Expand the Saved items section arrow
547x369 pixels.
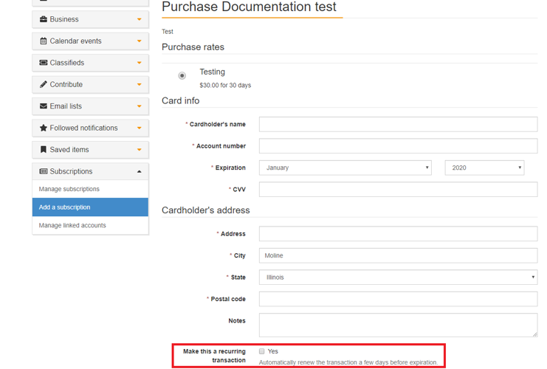140,150
